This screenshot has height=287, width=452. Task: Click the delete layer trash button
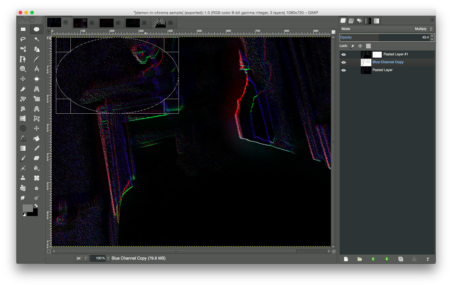[428, 259]
